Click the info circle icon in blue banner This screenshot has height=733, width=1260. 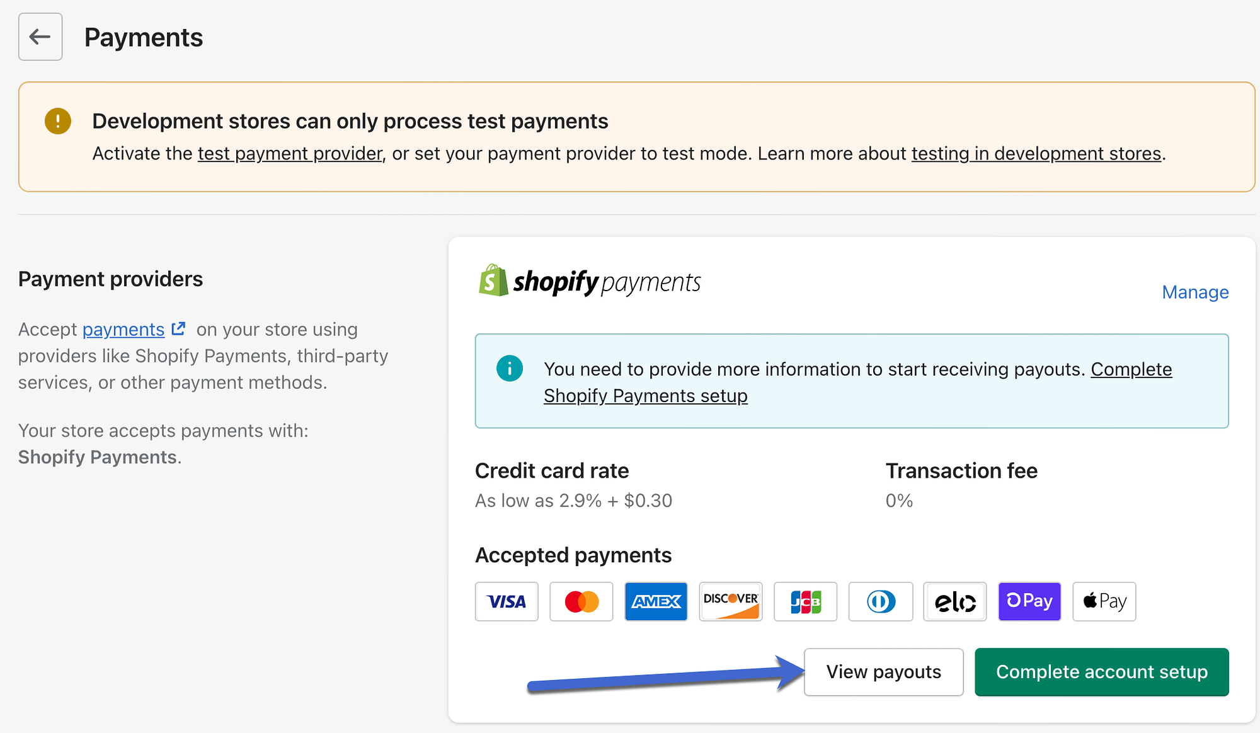[508, 367]
